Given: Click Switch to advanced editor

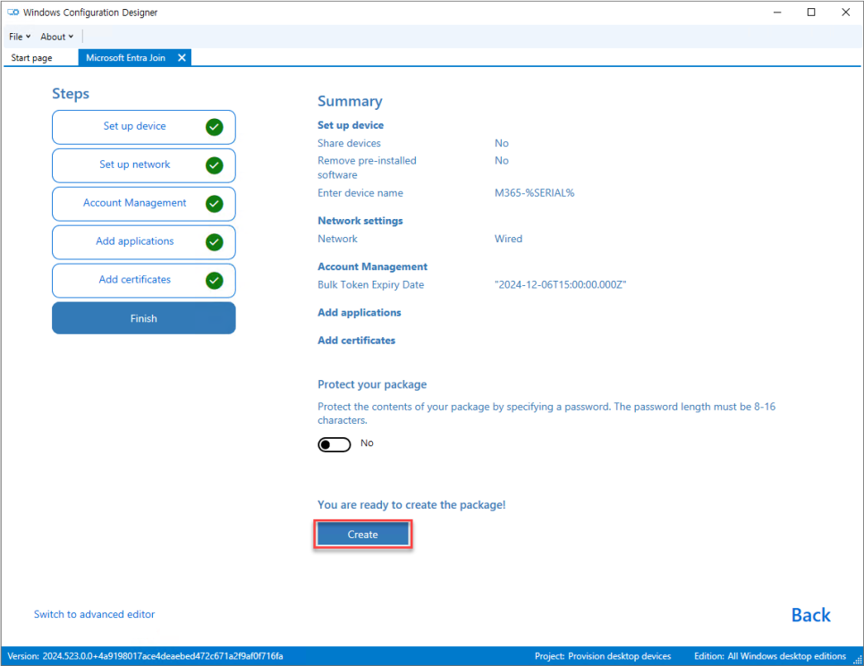Looking at the screenshot, I should pyautogui.click(x=94, y=614).
